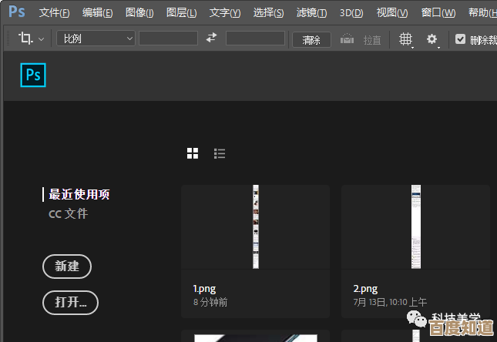Open the 图层(L) menu
Screen dimensions: 497x342
[x=182, y=12]
